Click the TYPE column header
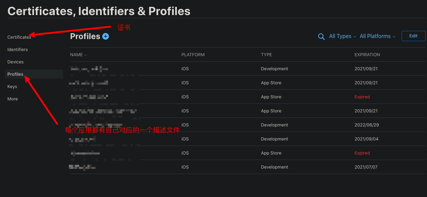Screen dimensions: 427x197 [x=266, y=55]
